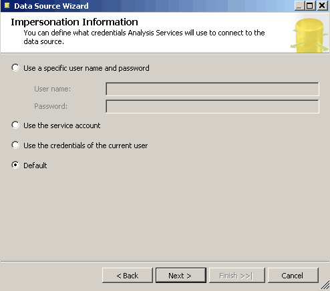Viewport: 330px width, 291px height.
Task: Focus the Password text box
Action: pyautogui.click(x=212, y=106)
